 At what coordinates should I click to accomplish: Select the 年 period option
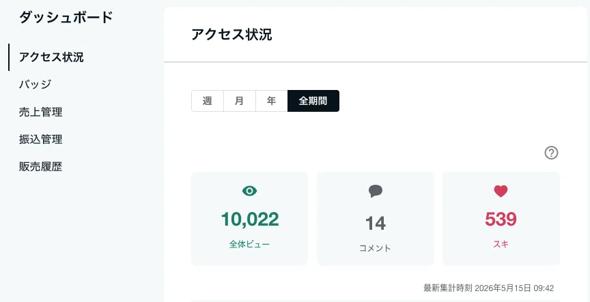(x=271, y=101)
